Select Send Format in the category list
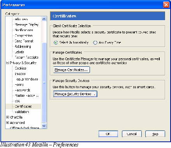This screenshot has width=171, height=148. 24,41
